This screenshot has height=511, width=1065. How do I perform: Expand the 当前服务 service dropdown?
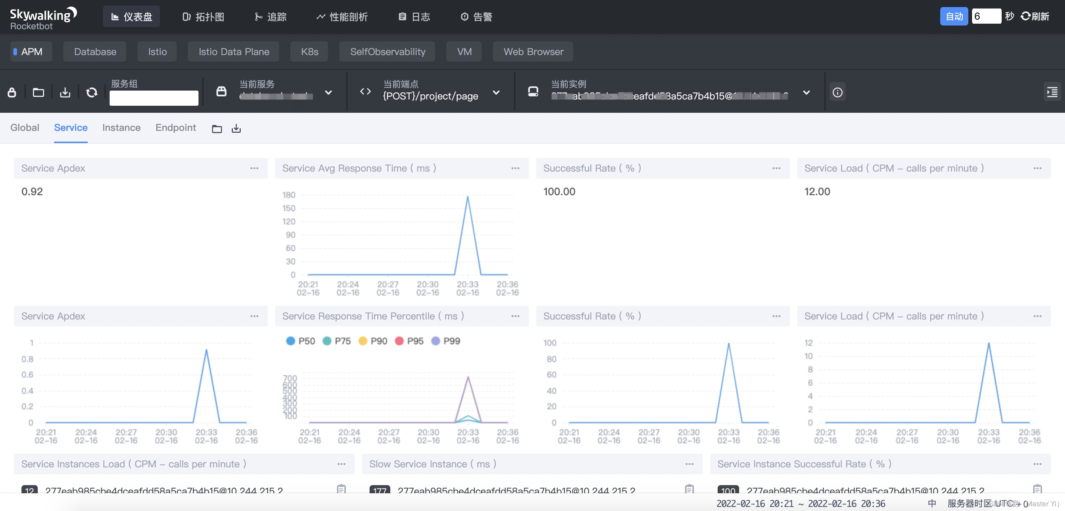coord(328,92)
